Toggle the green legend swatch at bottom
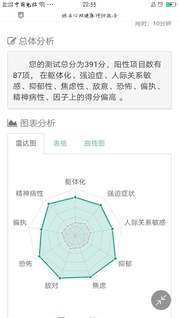The height and width of the screenshot is (318, 179). pos(61,317)
